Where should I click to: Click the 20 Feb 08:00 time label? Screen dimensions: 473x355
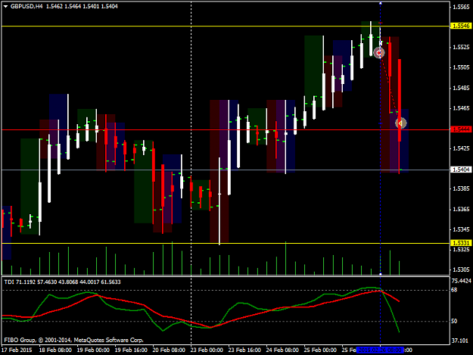[x=169, y=350]
